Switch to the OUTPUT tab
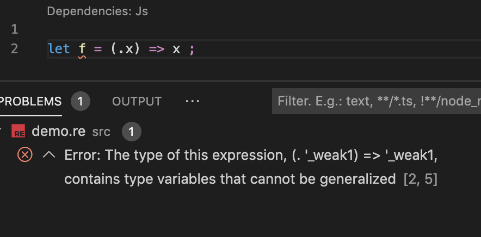 pyautogui.click(x=137, y=101)
